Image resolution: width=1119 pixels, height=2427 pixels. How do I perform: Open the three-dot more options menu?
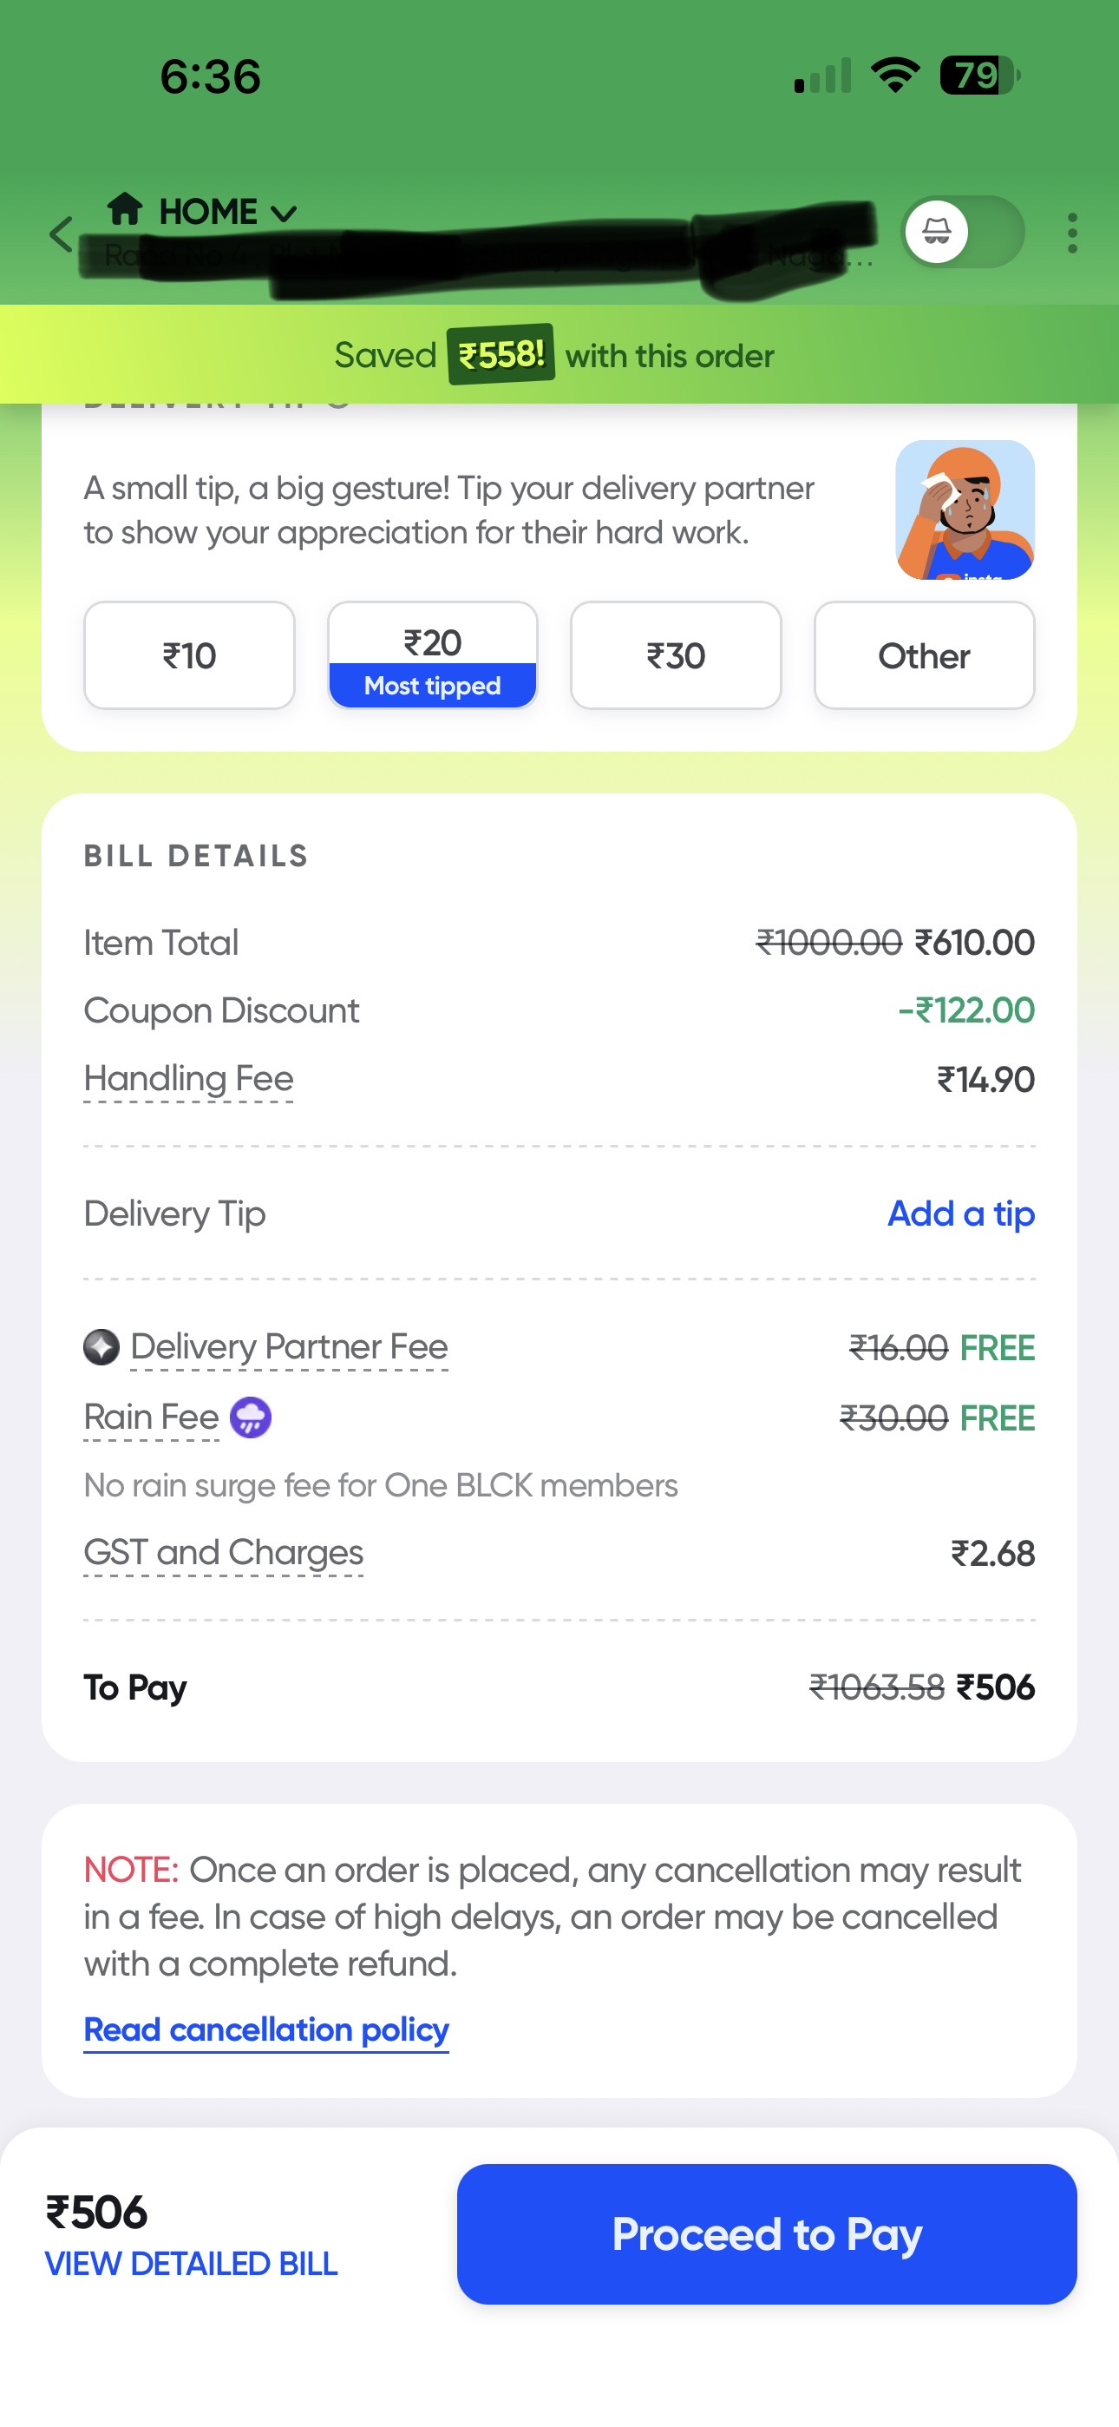[x=1072, y=233]
